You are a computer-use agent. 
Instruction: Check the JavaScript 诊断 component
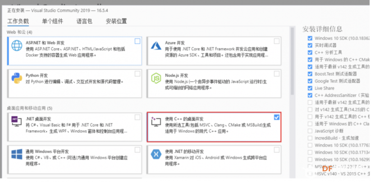(x=310, y=131)
